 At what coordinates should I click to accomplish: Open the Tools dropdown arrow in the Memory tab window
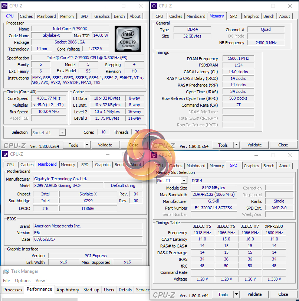point(237,145)
